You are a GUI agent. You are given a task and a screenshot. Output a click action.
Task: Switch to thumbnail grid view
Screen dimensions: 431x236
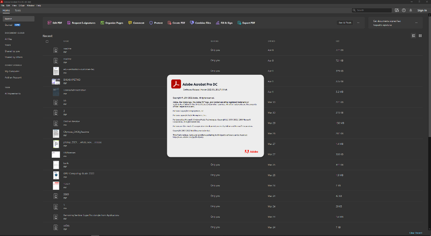click(420, 36)
